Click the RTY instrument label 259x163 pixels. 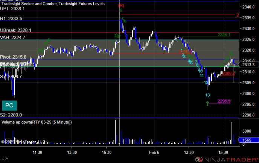click(5, 159)
